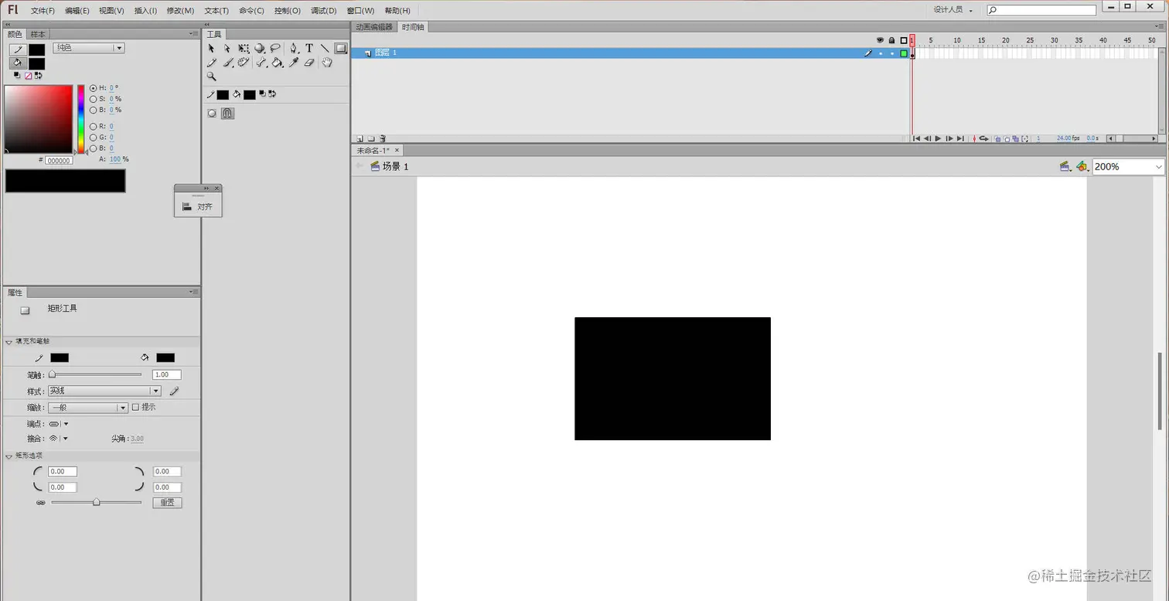
Task: Select the Paint Bucket tool
Action: pyautogui.click(x=278, y=63)
